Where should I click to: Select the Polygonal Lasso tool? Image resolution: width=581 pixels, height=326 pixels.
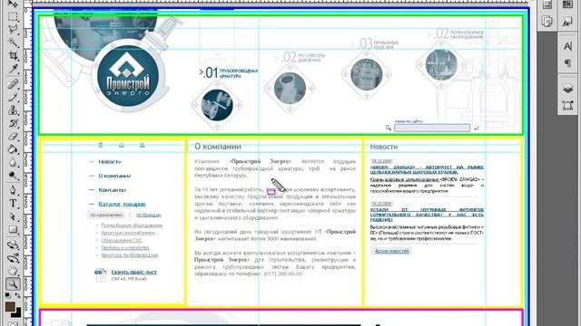click(x=13, y=30)
